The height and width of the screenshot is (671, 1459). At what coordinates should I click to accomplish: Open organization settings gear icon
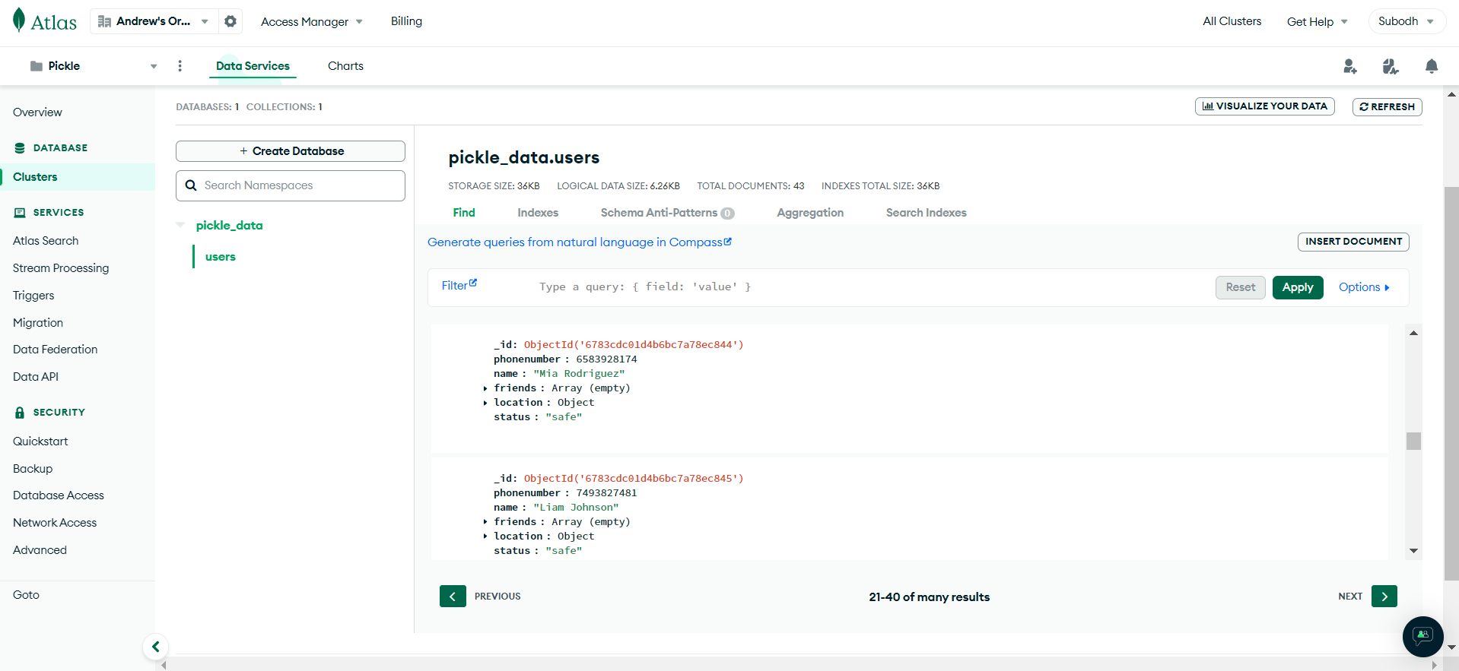tap(230, 21)
